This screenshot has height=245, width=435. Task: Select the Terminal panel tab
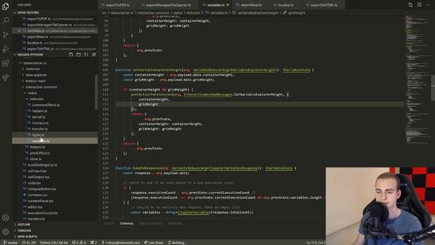click(x=126, y=224)
